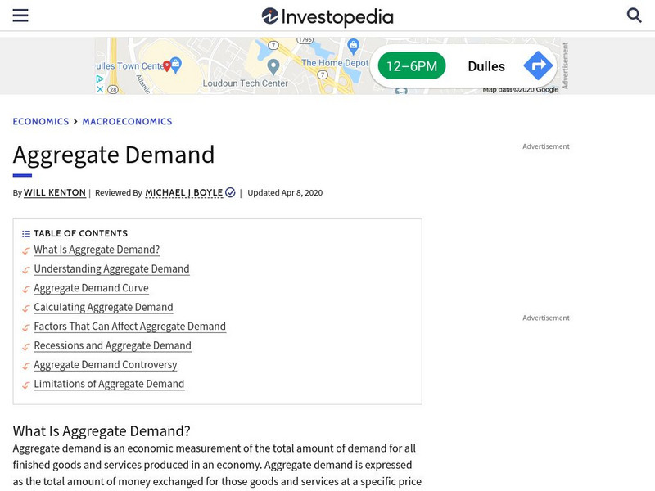Open the hamburger navigation menu
This screenshot has width=655, height=491.
click(x=22, y=14)
